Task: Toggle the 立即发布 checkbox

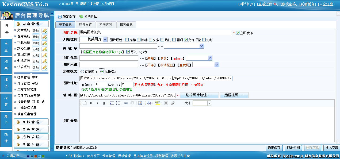Action: click(238, 33)
